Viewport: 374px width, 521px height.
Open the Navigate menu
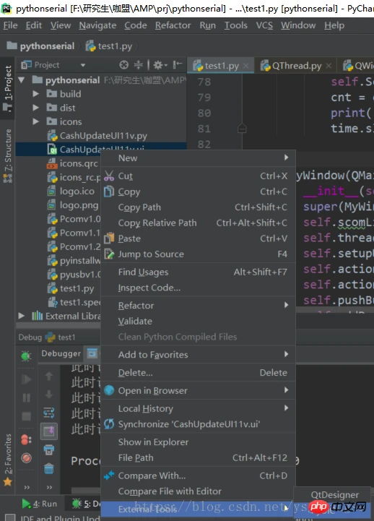[x=97, y=25]
